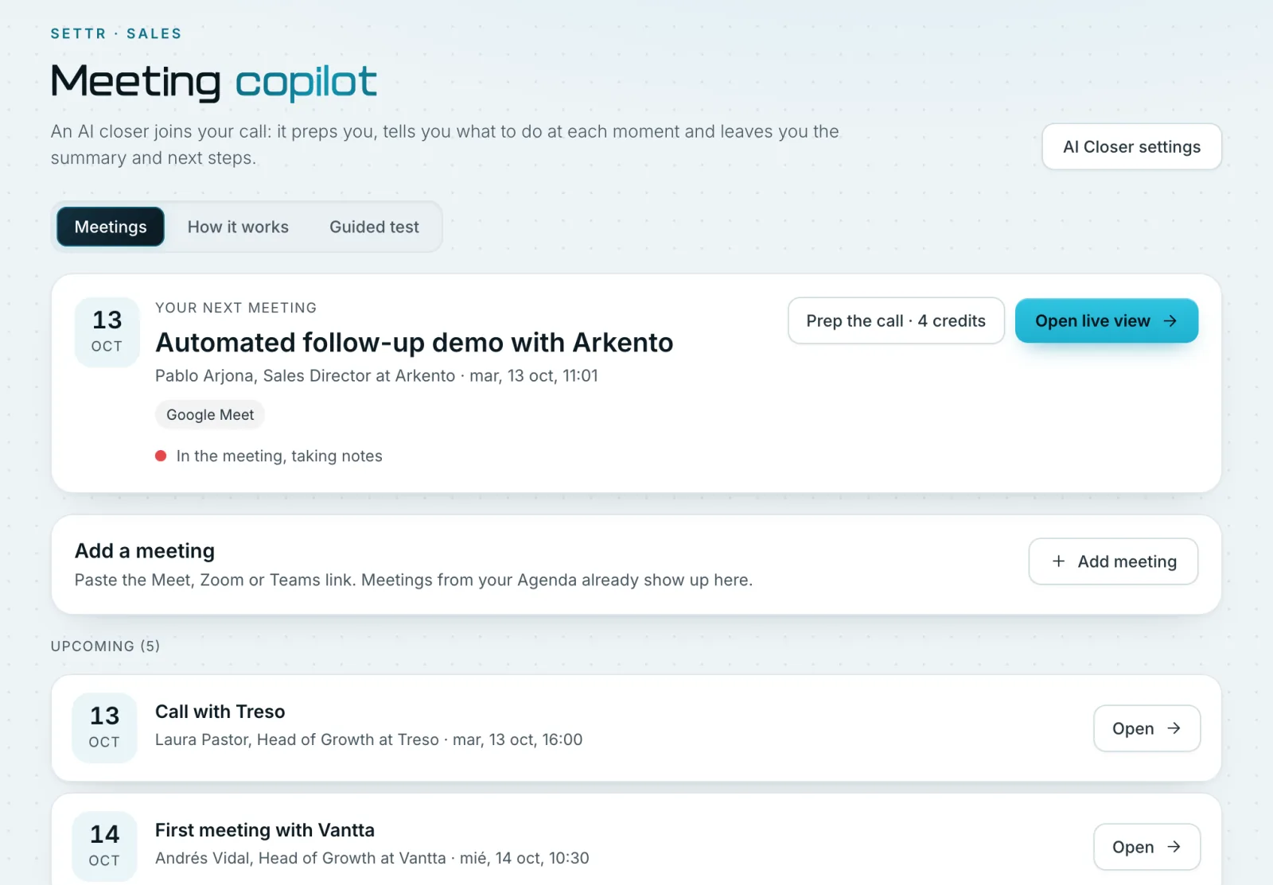Viewport: 1273px width, 885px height.
Task: Click the Google Meet tag
Action: 210,414
